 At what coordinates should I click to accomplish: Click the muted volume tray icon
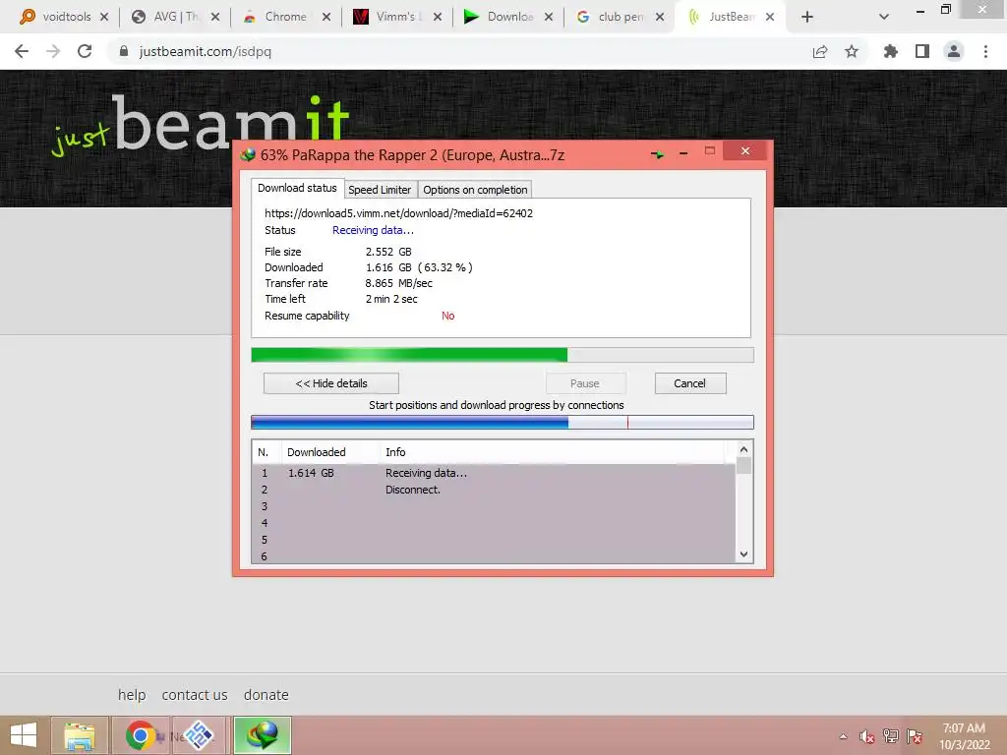866,736
